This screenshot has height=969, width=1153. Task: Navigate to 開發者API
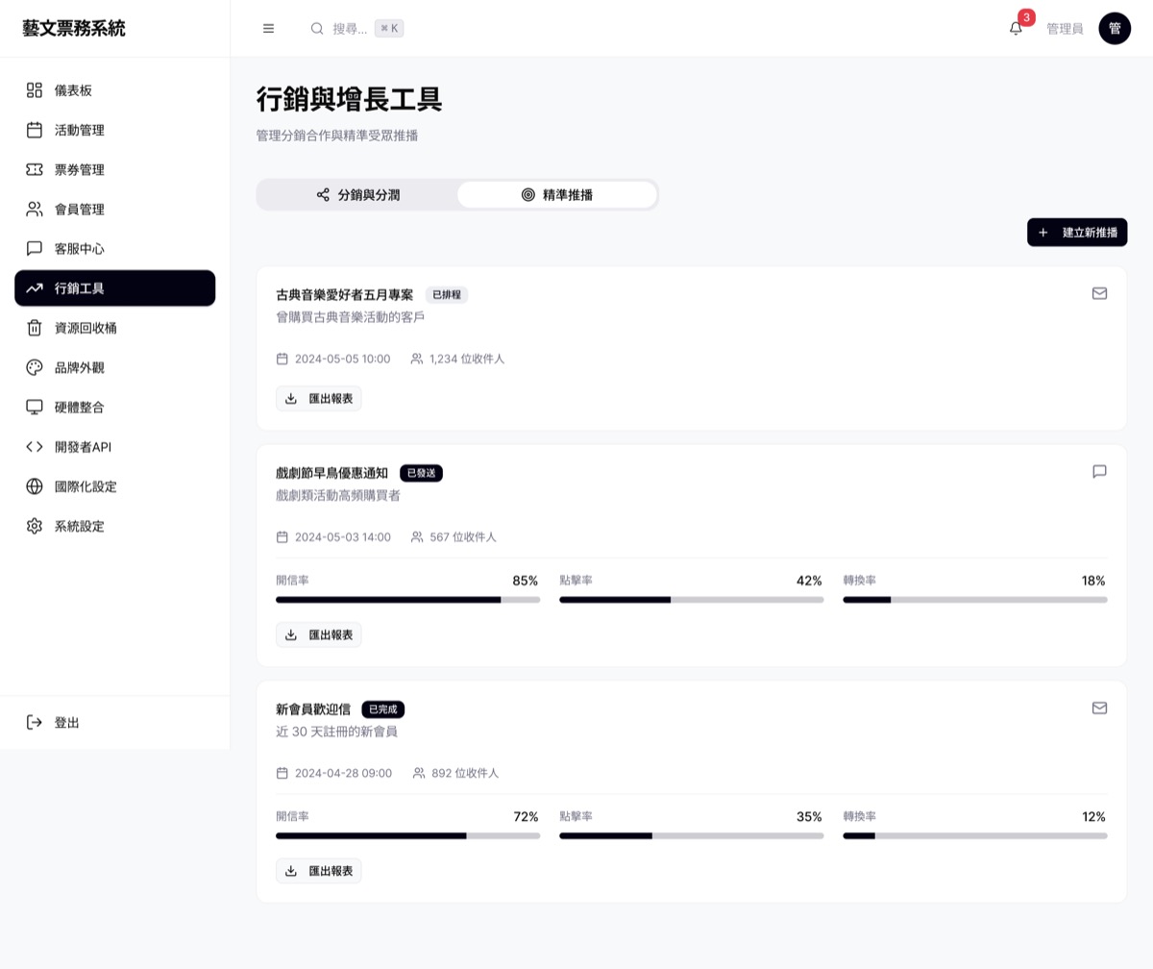click(x=115, y=446)
